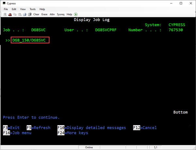Screen dimensions: 196x150
Task: Open the View menu
Action: pos(23,9)
